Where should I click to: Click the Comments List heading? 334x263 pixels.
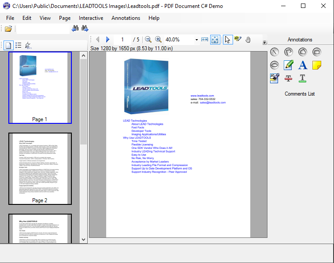pyautogui.click(x=300, y=94)
